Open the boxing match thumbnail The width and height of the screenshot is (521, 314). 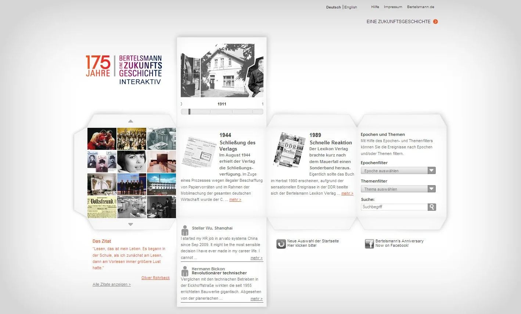pyautogui.click(x=102, y=139)
